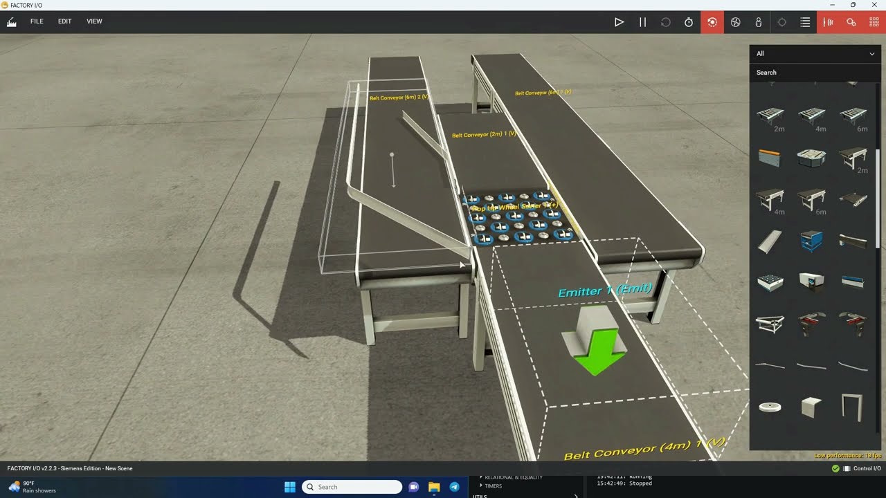The width and height of the screenshot is (886, 498).
Task: Select the blue aligner part
Action: [853, 282]
